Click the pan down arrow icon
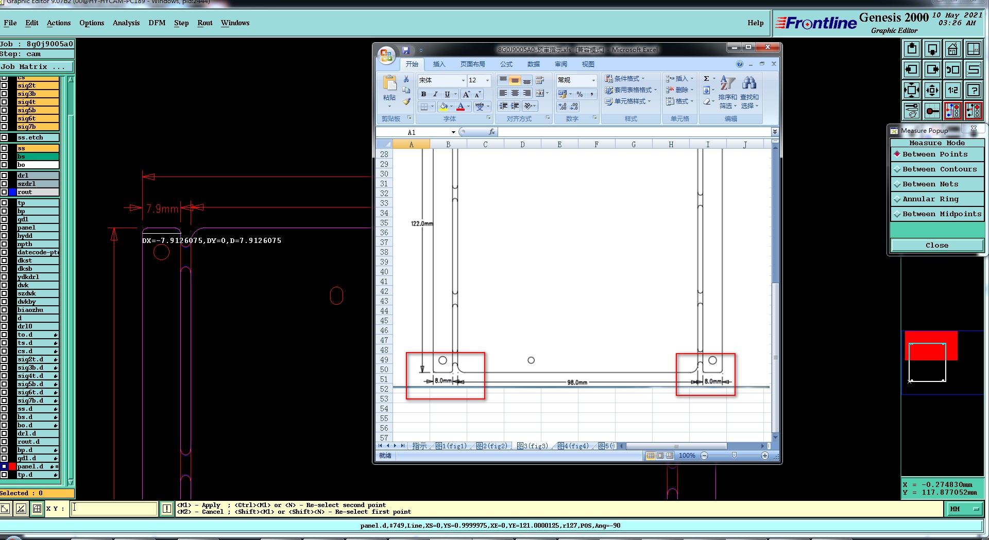 pos(932,49)
